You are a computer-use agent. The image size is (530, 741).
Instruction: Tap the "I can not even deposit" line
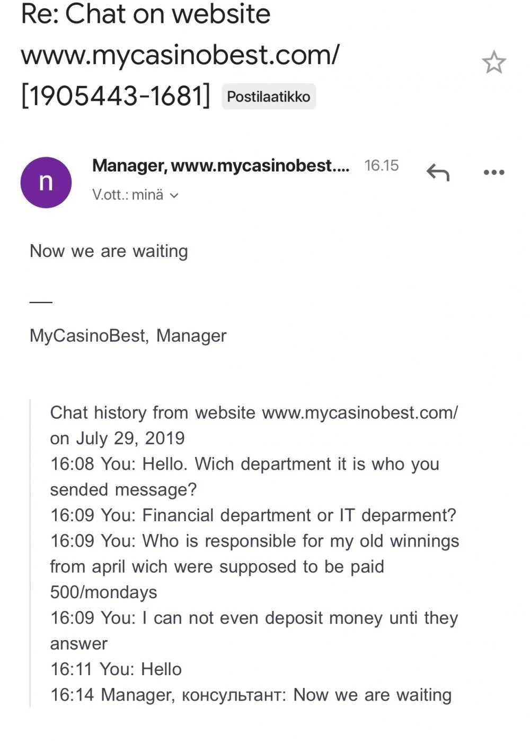pyautogui.click(x=254, y=631)
